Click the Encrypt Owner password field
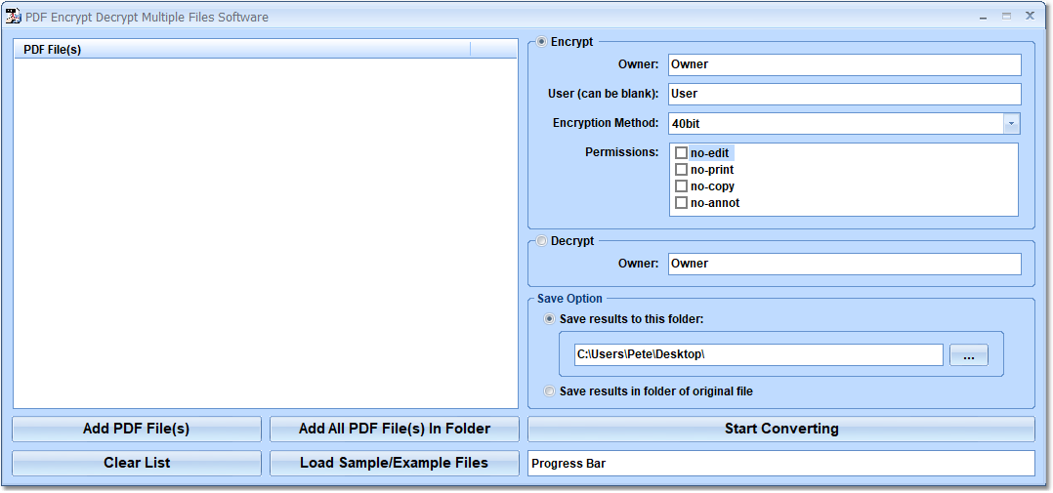The width and height of the screenshot is (1053, 493). click(844, 64)
